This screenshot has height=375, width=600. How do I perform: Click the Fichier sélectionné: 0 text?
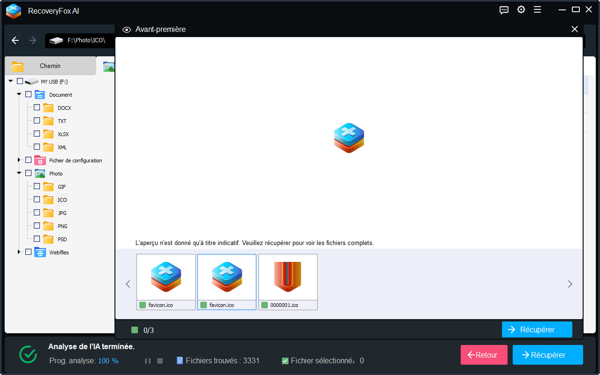[x=327, y=361]
